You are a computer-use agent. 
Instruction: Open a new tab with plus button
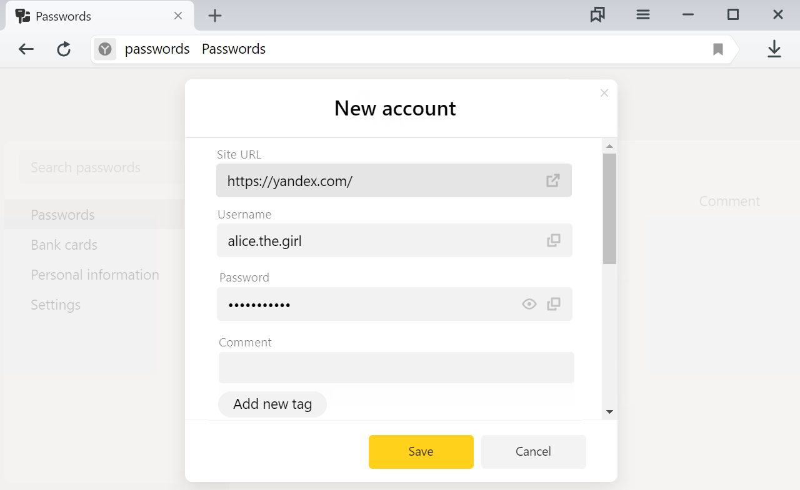[215, 16]
